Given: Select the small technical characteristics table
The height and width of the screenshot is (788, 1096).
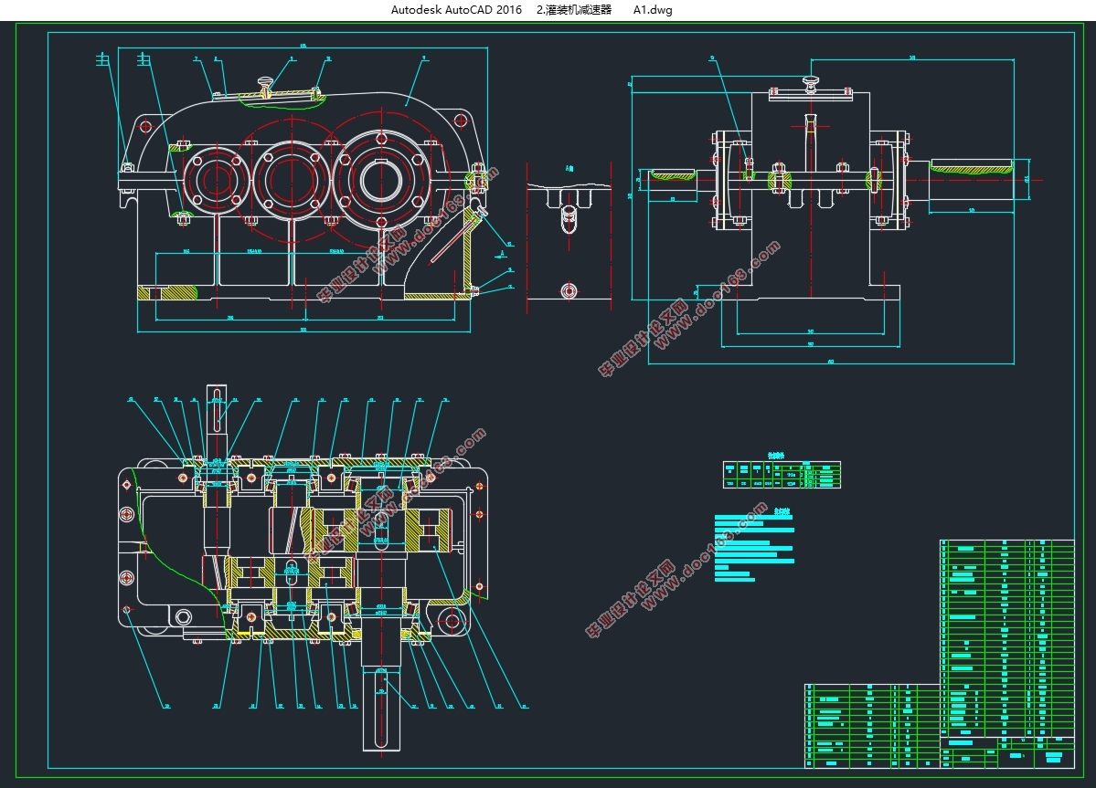Looking at the screenshot, I should [782, 474].
